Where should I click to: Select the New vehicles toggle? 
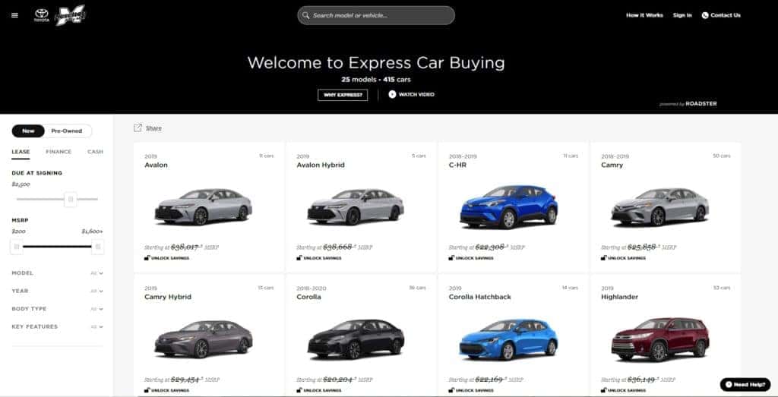pyautogui.click(x=28, y=131)
